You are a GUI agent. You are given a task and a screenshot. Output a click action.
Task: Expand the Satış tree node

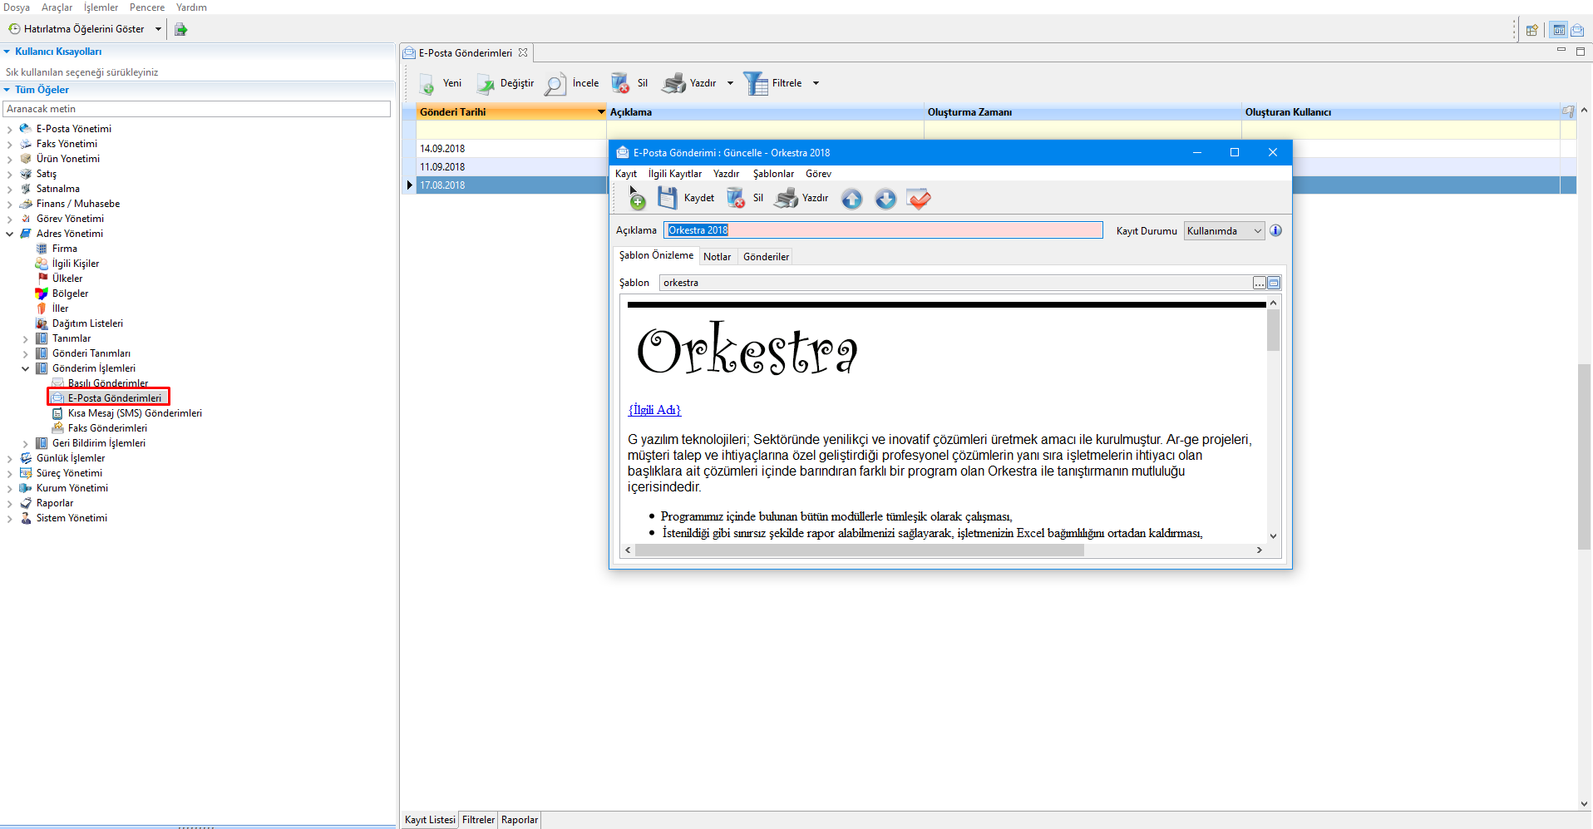pos(10,175)
